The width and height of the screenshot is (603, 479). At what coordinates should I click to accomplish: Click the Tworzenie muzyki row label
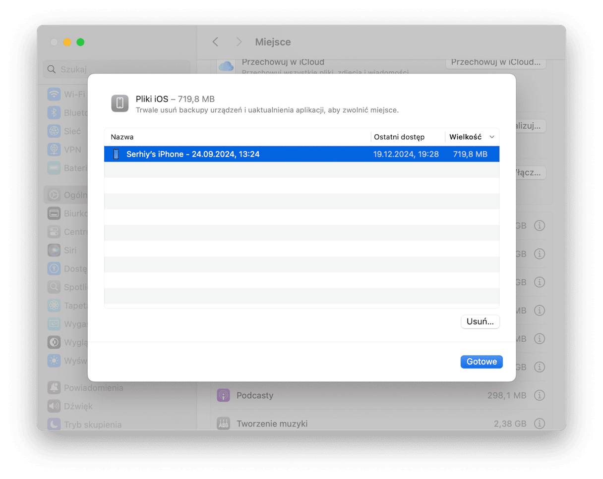(x=272, y=424)
